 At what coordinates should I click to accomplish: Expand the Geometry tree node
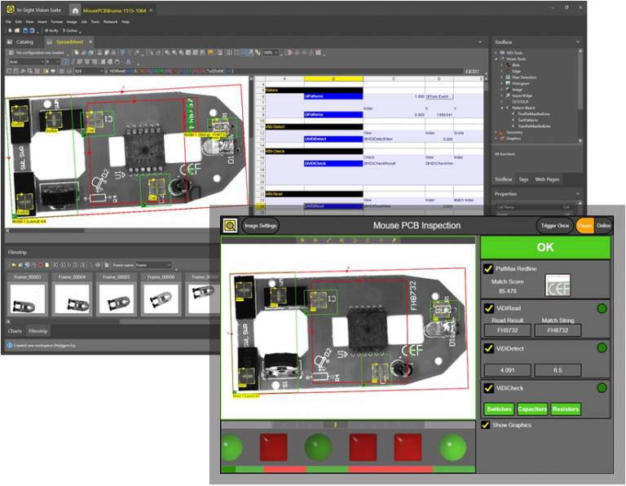[x=496, y=132]
